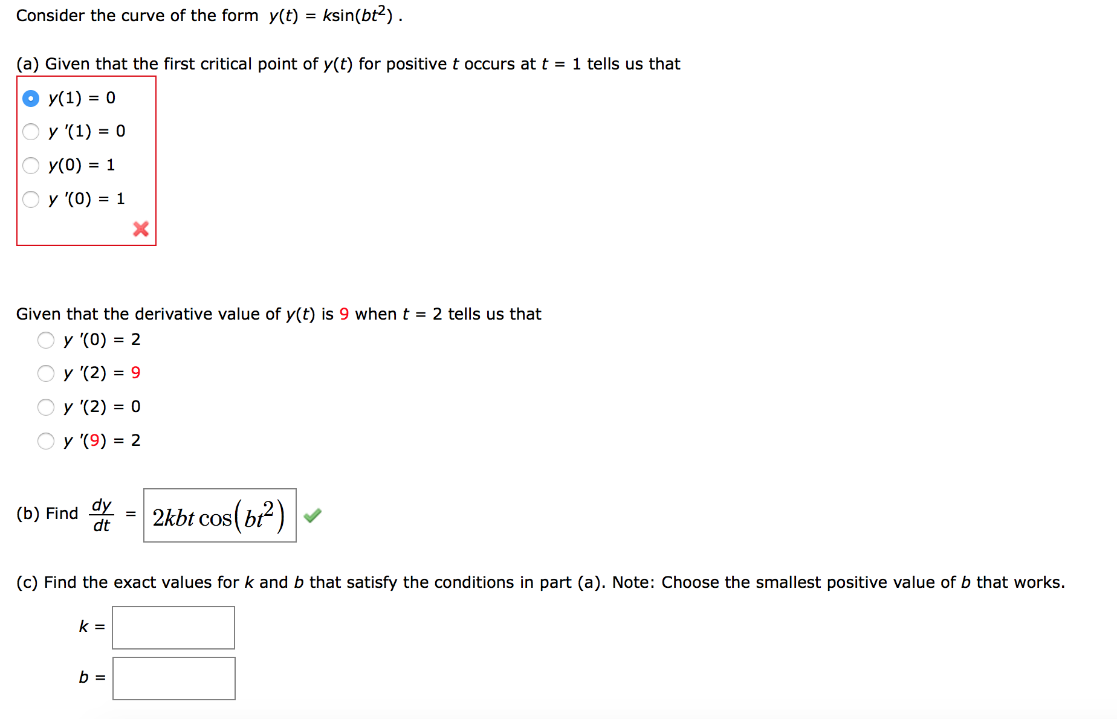This screenshot has height=719, width=1117.
Task: Click the red X incorrect-answer icon
Action: (x=141, y=229)
